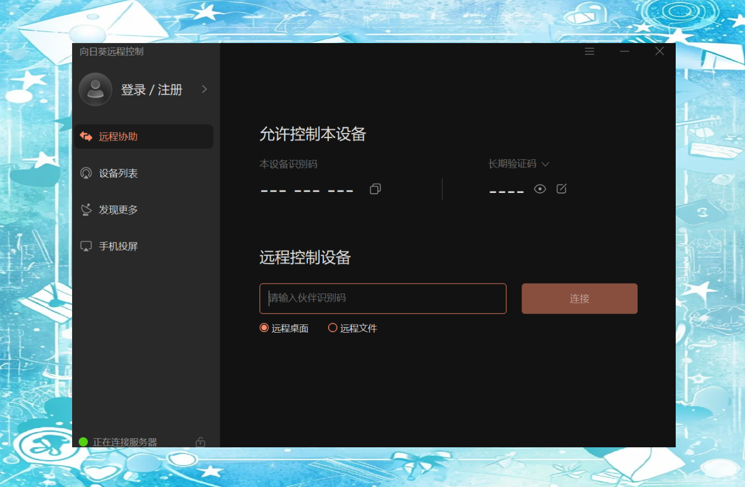Select the 远程桌面 radio option
Screen dimensions: 745x487
264,328
